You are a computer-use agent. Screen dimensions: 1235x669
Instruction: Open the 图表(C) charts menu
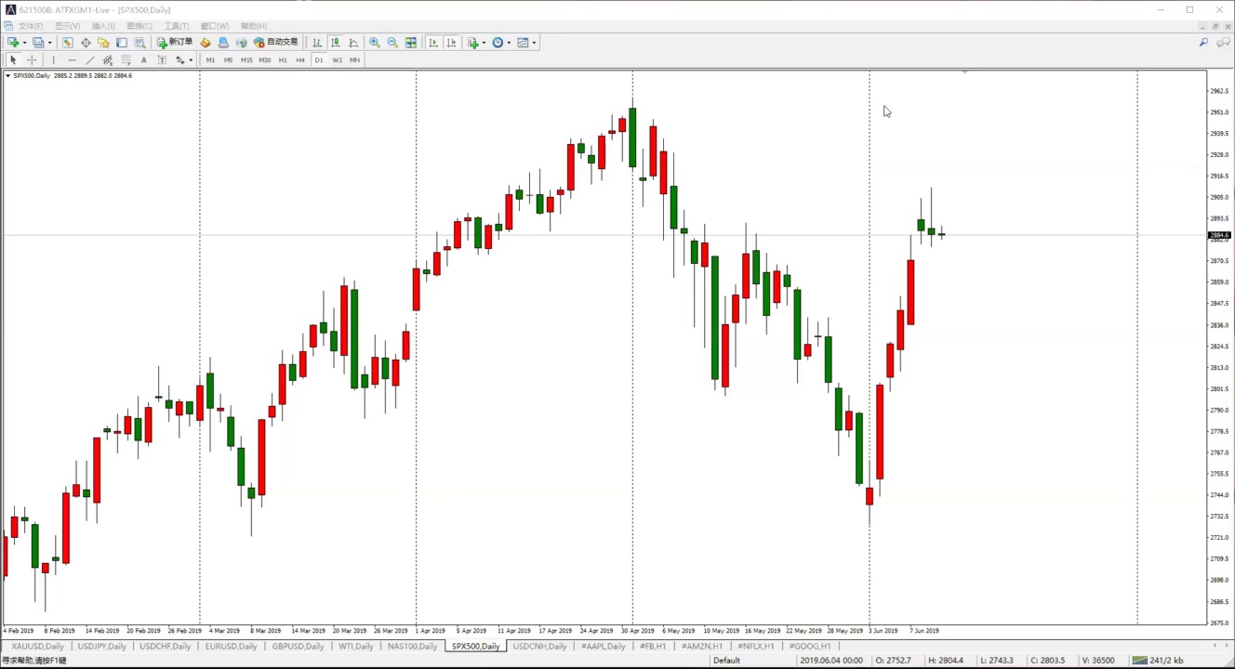[139, 26]
